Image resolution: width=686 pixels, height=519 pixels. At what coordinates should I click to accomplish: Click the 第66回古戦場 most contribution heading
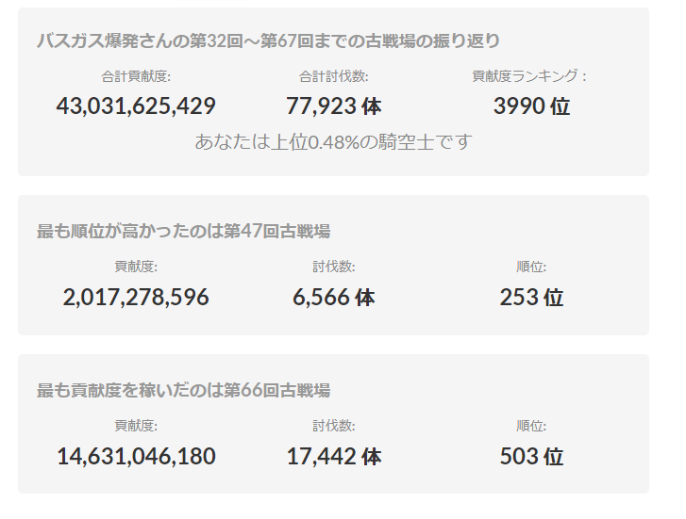183,390
